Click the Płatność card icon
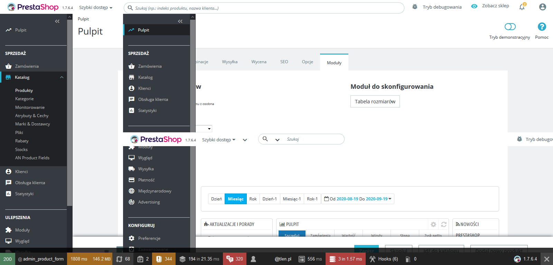This screenshot has width=553, height=265. pos(132,180)
